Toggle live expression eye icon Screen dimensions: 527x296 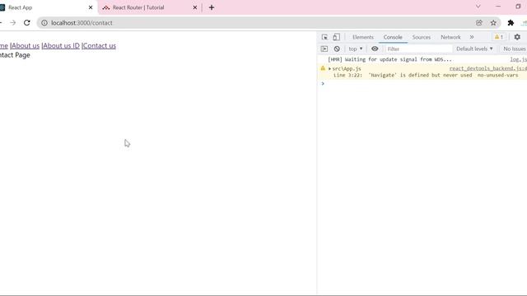[375, 49]
